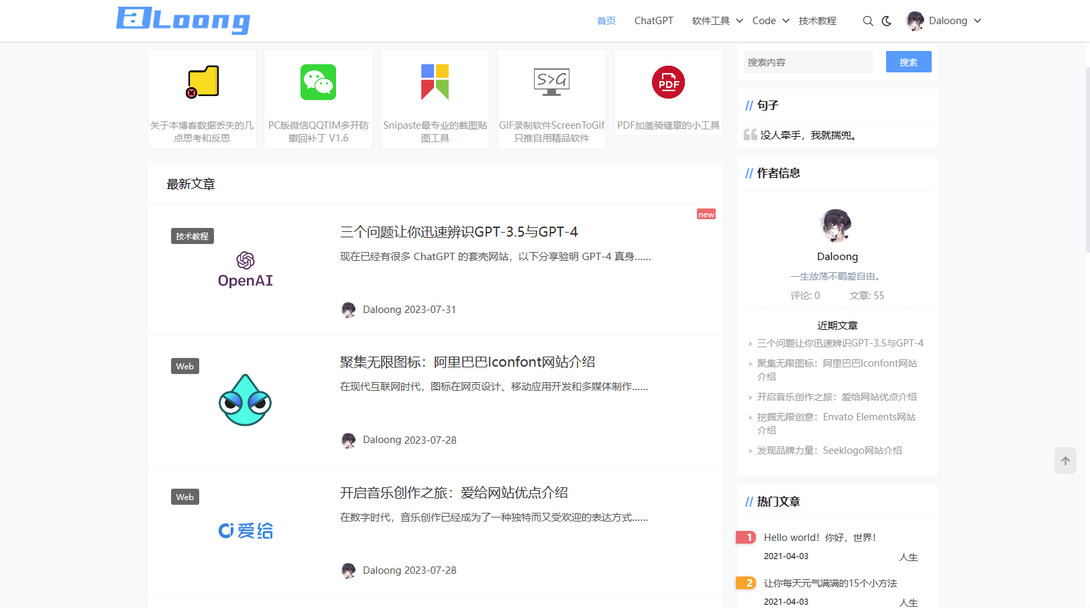The image size is (1090, 608).
Task: Open GIF录制软件ScreenToGif link
Action: (551, 131)
